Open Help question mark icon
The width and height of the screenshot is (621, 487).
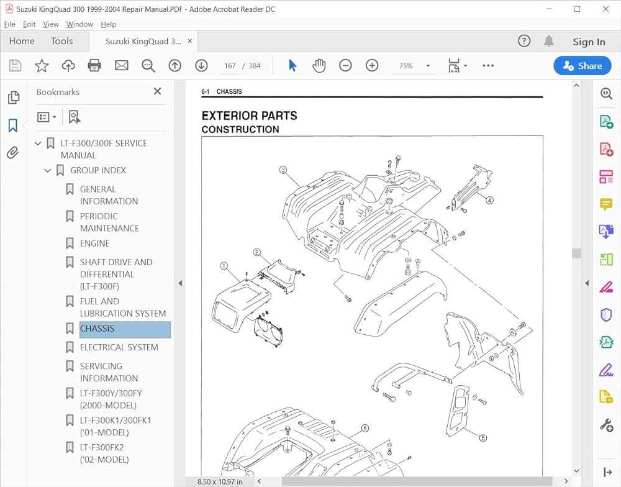[524, 41]
